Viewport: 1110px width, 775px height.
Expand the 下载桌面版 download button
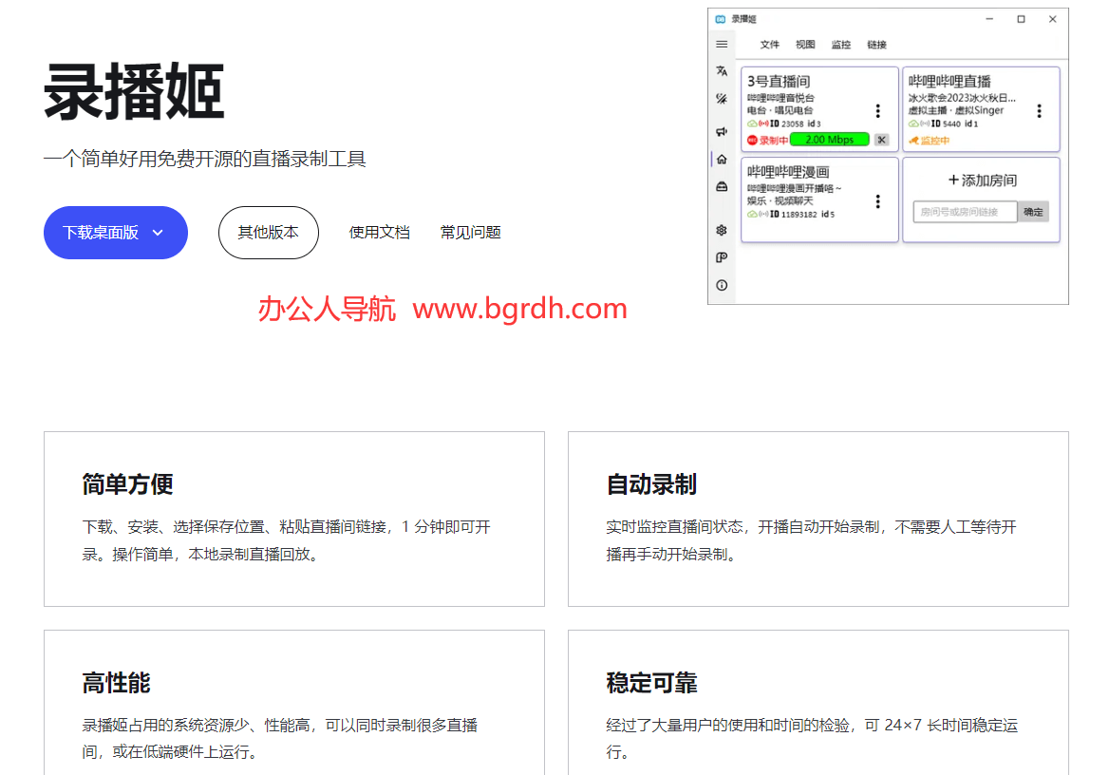coord(115,233)
